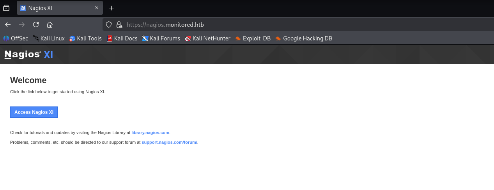Open the Exploit-DB bookmark
This screenshot has height=190, width=494.
point(253,38)
